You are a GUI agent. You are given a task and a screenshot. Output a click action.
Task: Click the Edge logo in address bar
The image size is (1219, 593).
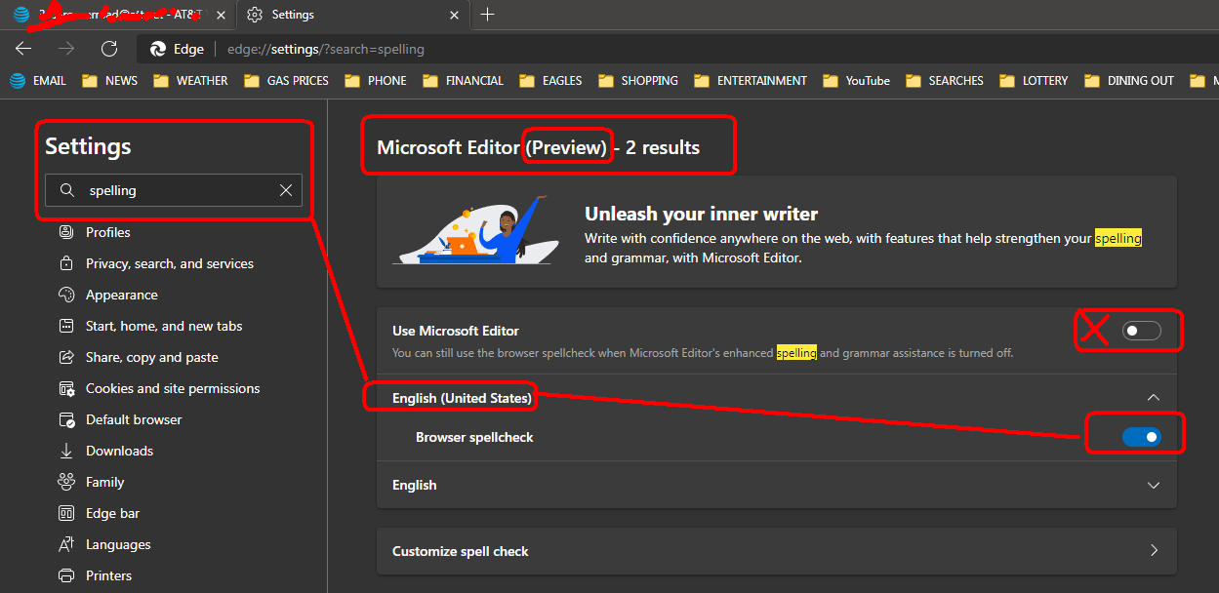point(157,49)
